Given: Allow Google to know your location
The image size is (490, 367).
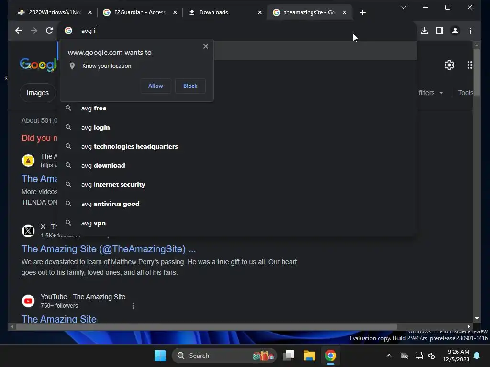Looking at the screenshot, I should pos(156,86).
